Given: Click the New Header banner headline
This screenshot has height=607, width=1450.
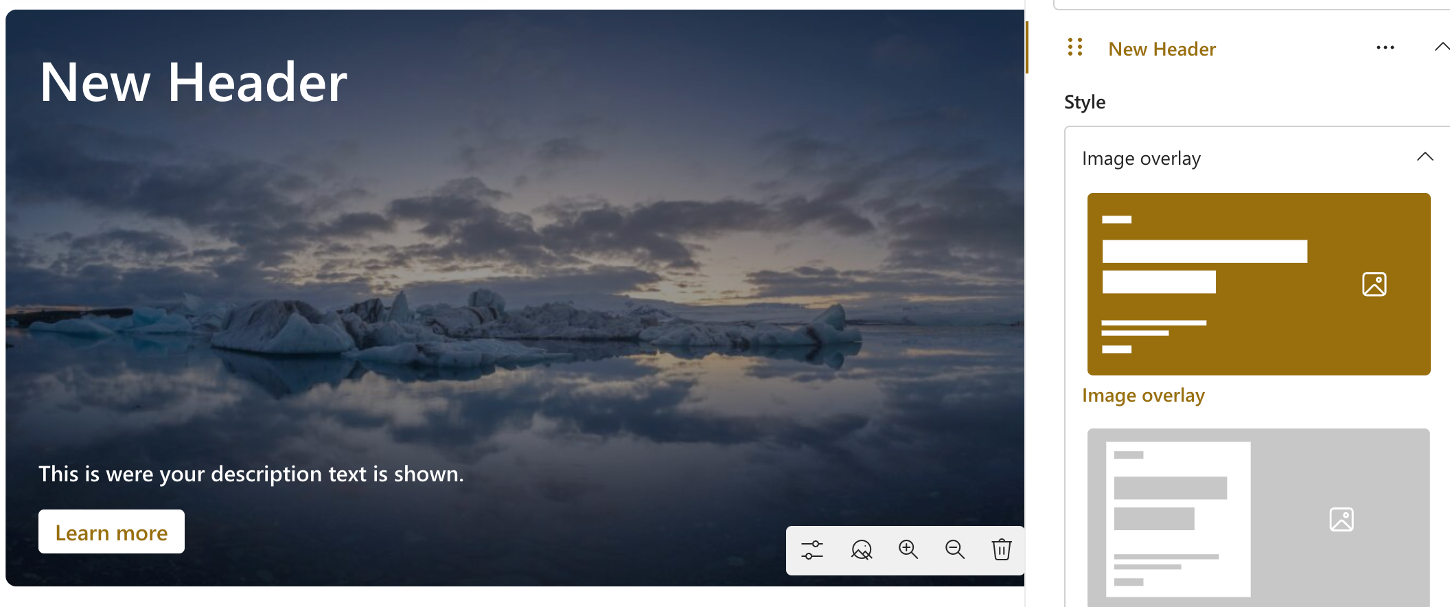Looking at the screenshot, I should click(194, 82).
